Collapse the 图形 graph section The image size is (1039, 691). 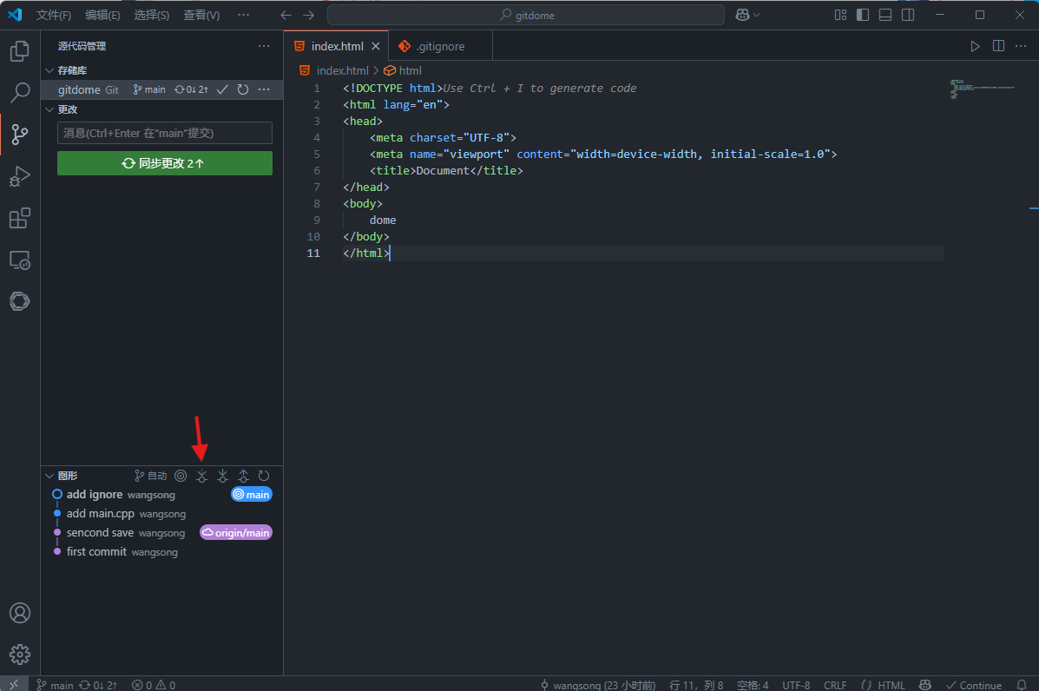click(49, 476)
